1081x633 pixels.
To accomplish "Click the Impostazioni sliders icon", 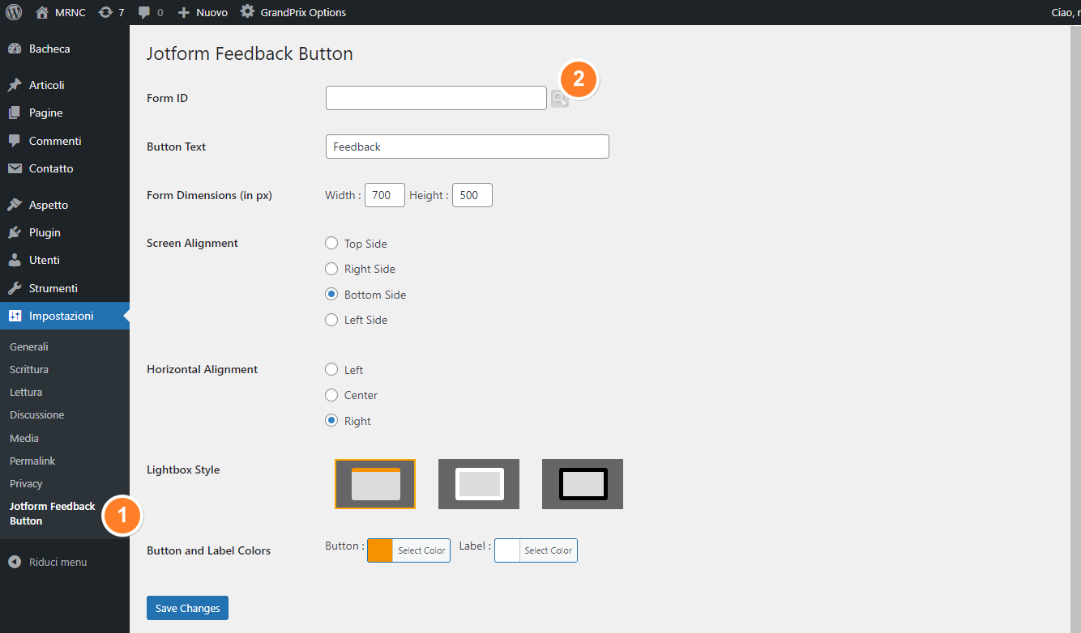I will (x=15, y=316).
